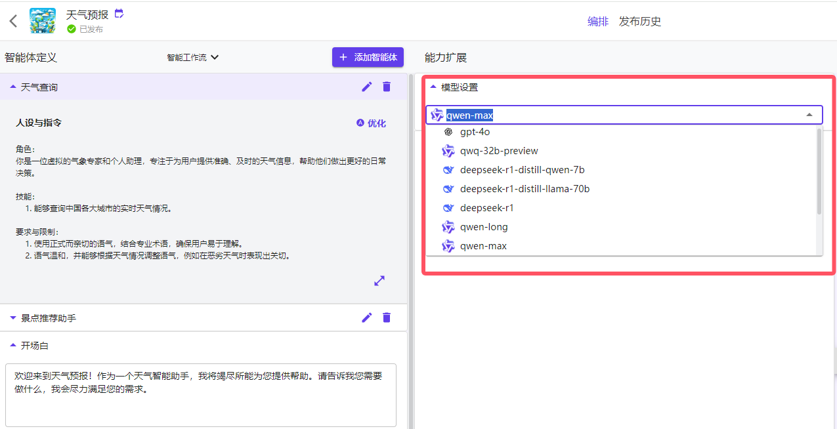Click the model selector input showing qwen-max
Image resolution: width=837 pixels, height=429 pixels.
click(624, 115)
